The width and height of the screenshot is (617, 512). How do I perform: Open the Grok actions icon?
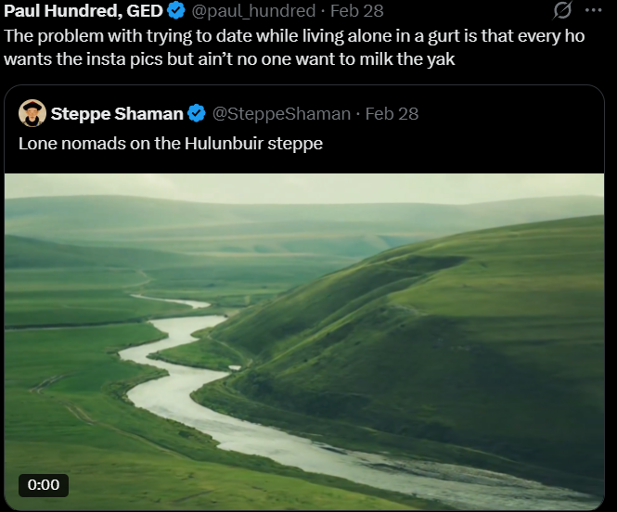562,10
